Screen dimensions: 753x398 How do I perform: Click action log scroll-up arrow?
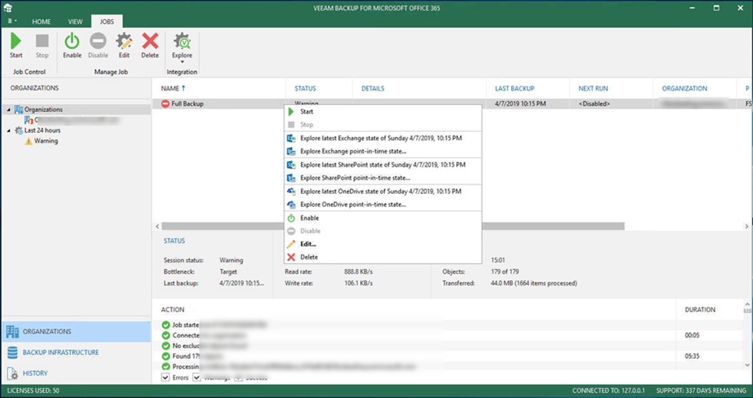(747, 304)
